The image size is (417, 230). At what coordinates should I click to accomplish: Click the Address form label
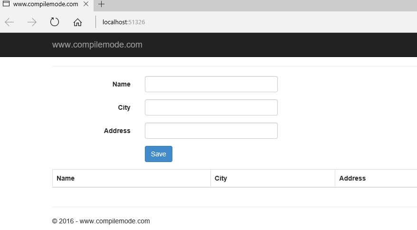tap(117, 131)
